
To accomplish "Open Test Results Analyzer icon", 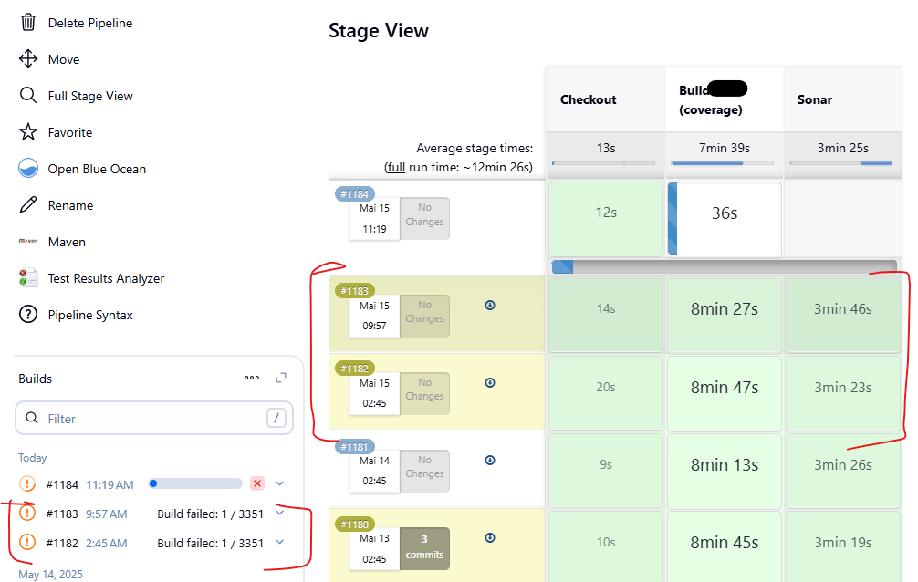I will (28, 278).
